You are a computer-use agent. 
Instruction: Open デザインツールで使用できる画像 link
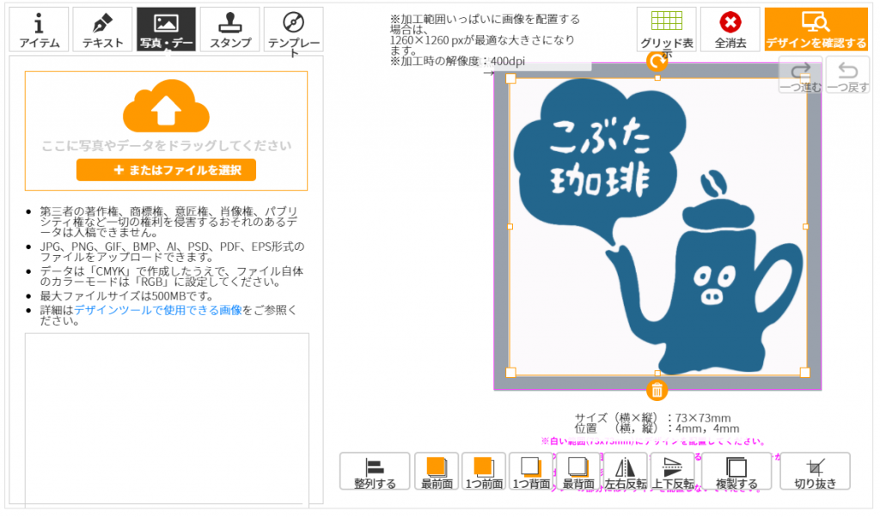(158, 310)
